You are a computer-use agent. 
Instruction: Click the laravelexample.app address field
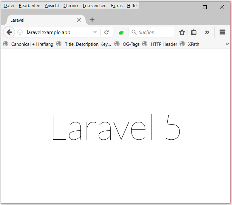59,32
